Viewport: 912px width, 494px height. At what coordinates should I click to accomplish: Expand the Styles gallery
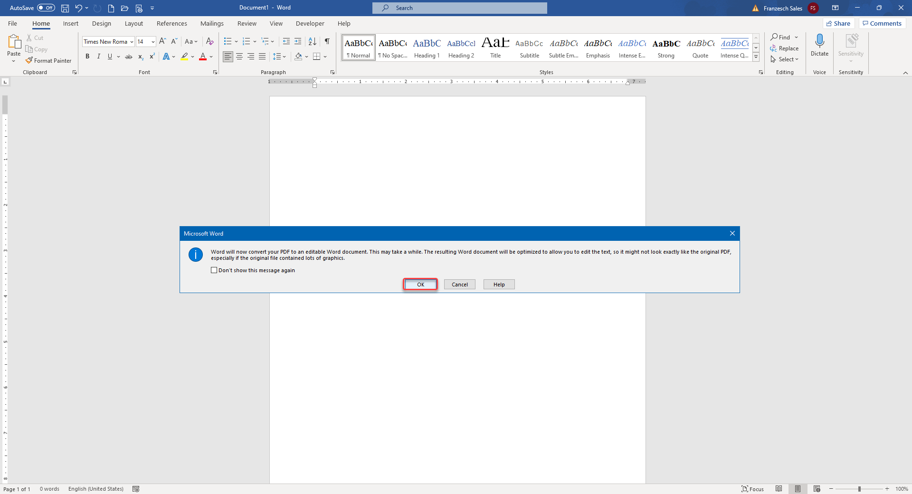756,57
